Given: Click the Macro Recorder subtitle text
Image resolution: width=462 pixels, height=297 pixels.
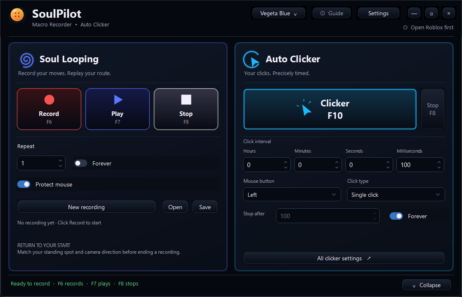Looking at the screenshot, I should point(52,24).
